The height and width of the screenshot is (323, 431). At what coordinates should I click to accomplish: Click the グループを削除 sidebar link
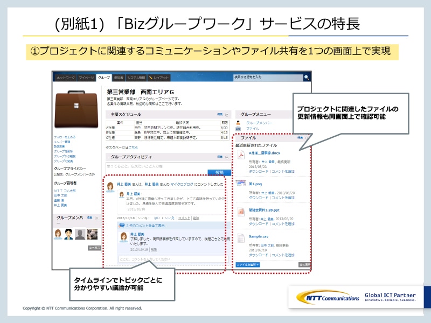click(64, 151)
